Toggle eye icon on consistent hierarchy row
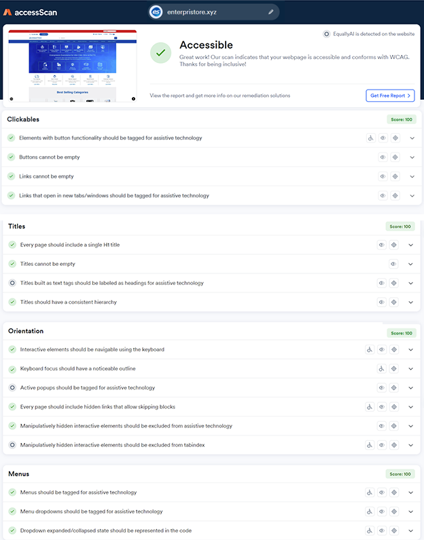Viewport: 424px width, 540px height. [x=382, y=303]
